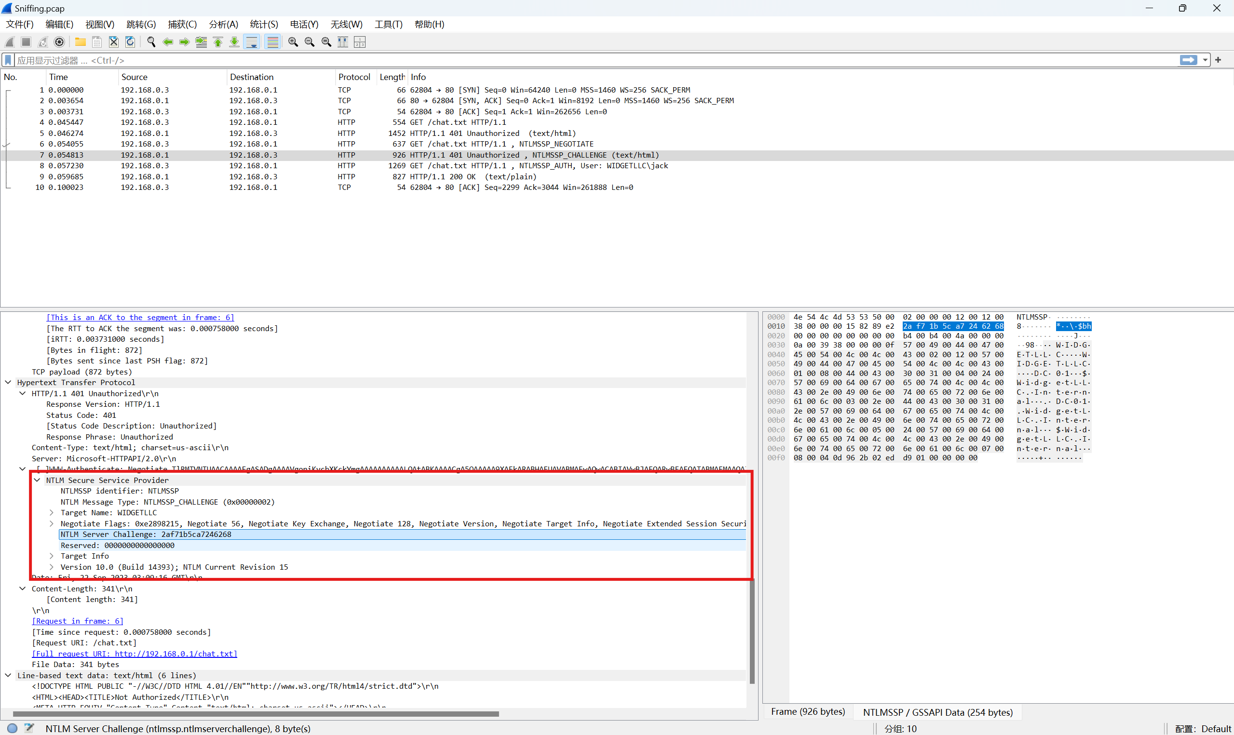The width and height of the screenshot is (1234, 735).
Task: Toggle auto-scroll during live capture
Action: click(252, 42)
